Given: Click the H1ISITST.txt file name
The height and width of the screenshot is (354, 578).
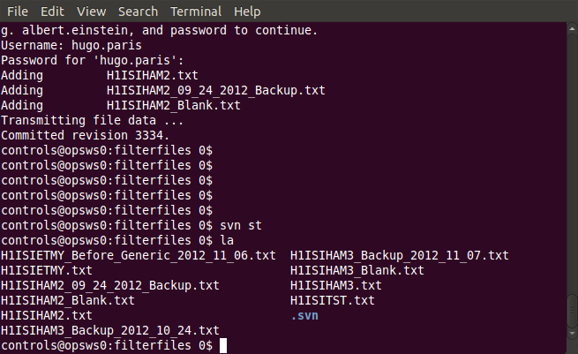Looking at the screenshot, I should 333,300.
